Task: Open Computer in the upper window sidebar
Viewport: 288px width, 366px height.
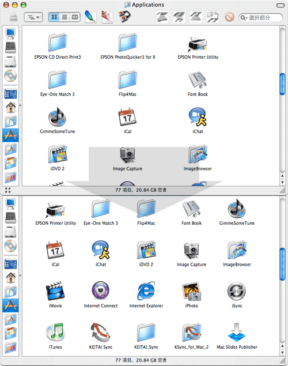Action: point(10,34)
